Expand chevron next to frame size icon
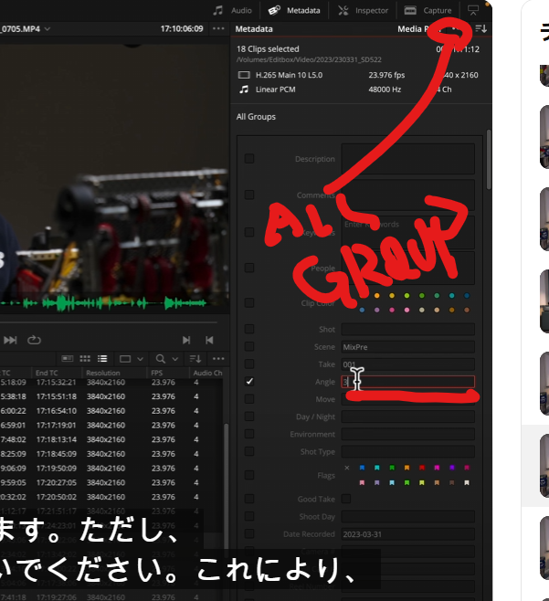549x601 pixels. click(140, 359)
